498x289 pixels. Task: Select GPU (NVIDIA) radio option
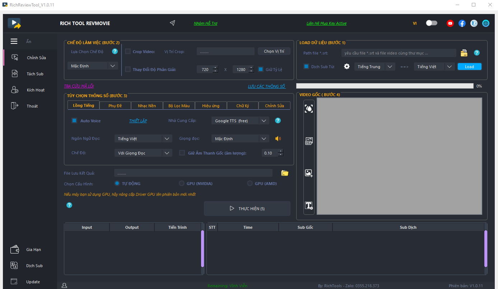[182, 184]
